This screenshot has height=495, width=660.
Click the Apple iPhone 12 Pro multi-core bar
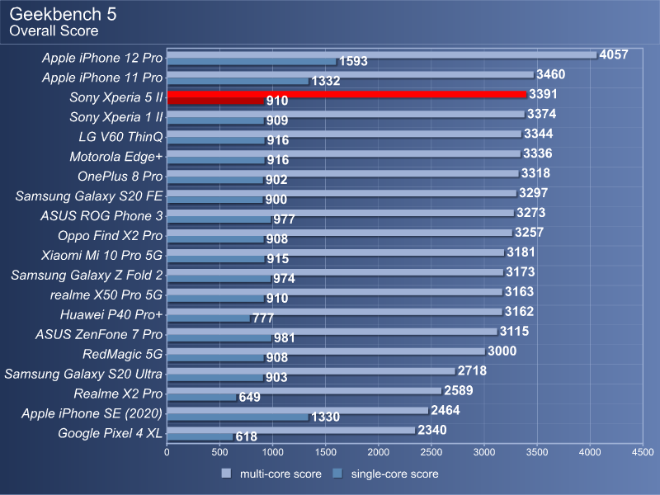382,54
